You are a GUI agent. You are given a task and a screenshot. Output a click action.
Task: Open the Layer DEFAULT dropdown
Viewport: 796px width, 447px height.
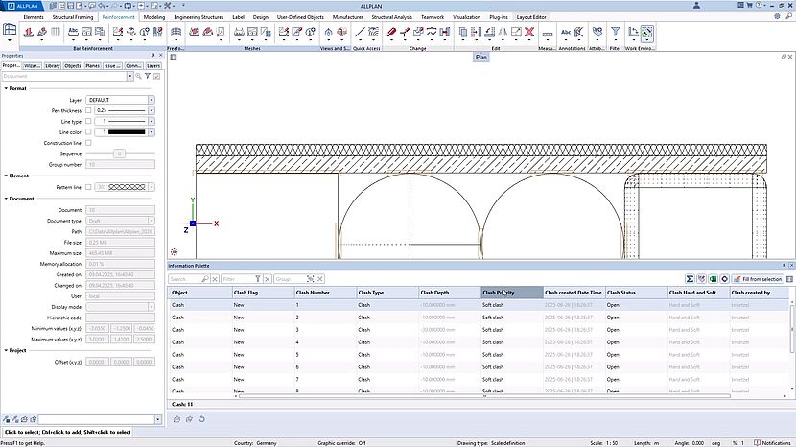(152, 100)
